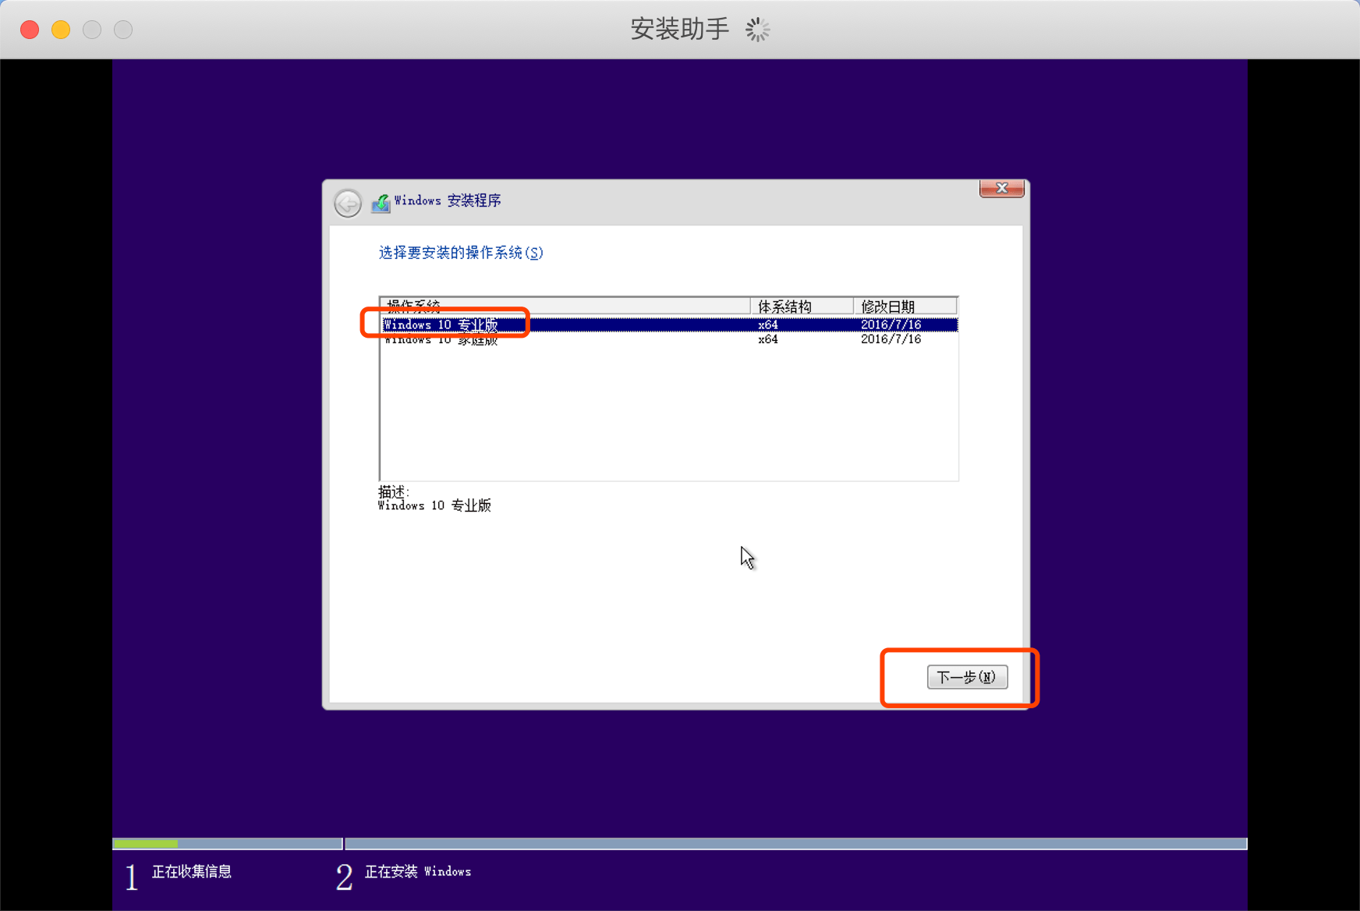Click the back arrow in Windows Setup
This screenshot has height=911, width=1360.
[x=348, y=203]
